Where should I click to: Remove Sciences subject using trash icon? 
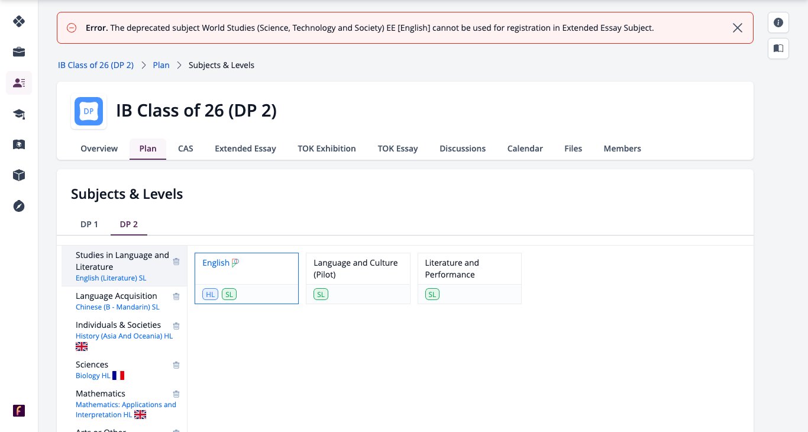click(176, 365)
